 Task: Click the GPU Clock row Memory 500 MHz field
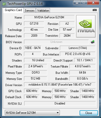(x=60, y=91)
